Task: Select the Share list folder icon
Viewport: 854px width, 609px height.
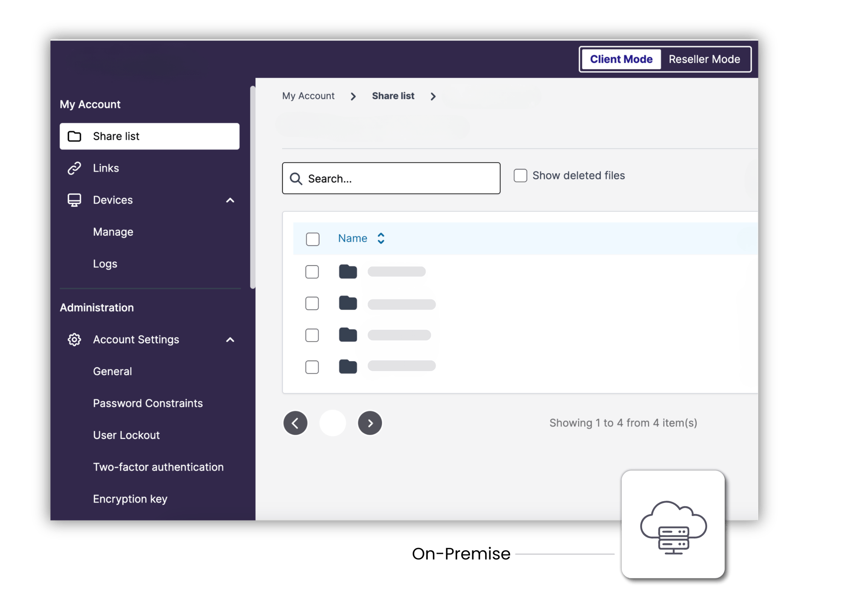Action: tap(75, 136)
